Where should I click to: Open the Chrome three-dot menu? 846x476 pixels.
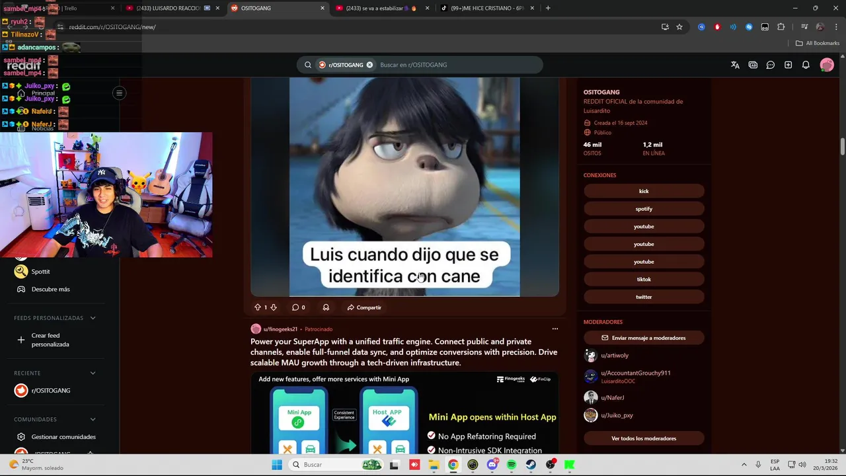click(837, 27)
